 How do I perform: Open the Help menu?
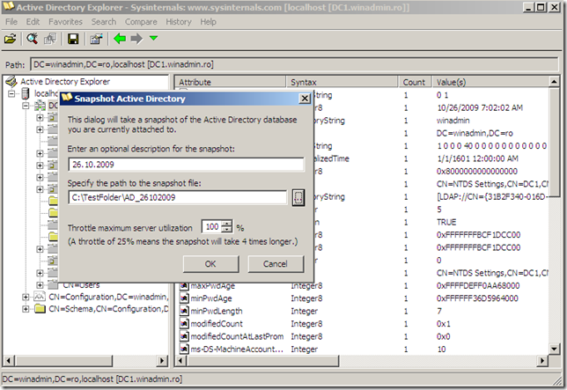click(209, 22)
